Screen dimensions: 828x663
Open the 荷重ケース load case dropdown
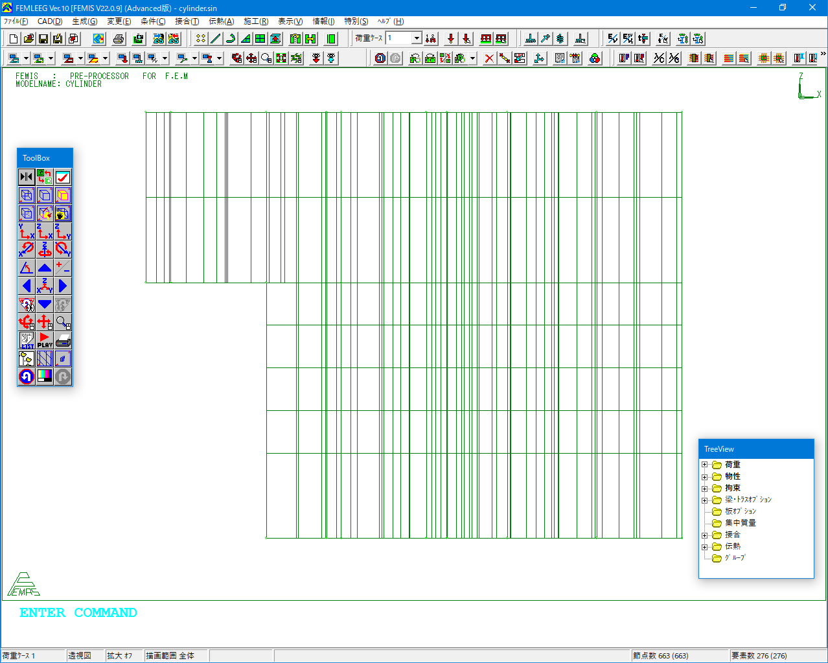pos(417,38)
